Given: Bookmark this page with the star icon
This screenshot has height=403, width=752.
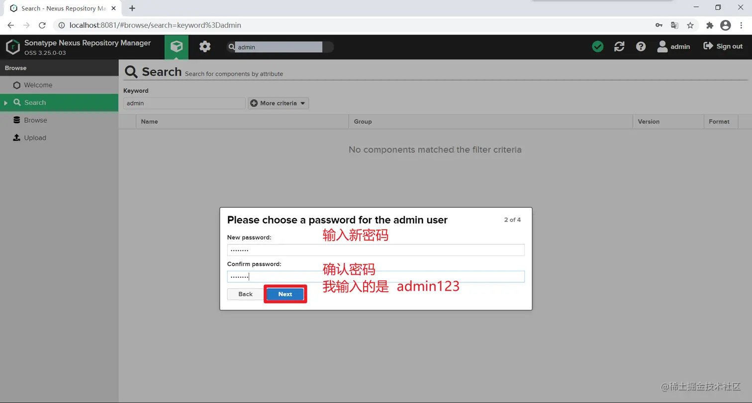Looking at the screenshot, I should point(690,25).
